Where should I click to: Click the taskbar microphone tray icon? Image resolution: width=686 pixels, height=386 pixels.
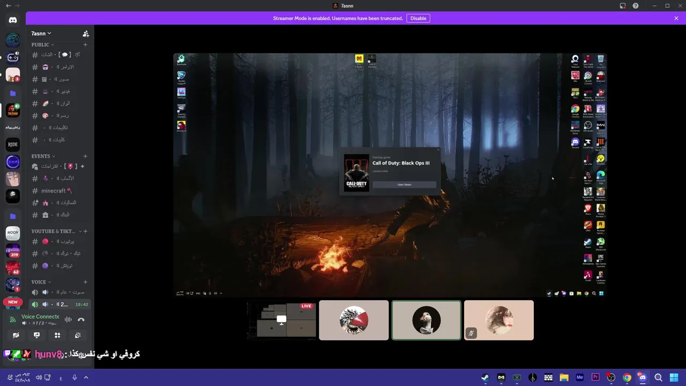[x=74, y=377]
